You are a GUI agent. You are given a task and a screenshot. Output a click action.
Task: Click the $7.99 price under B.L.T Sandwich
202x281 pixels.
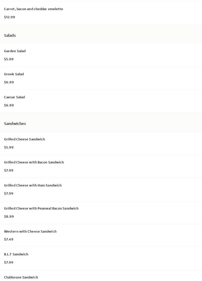9,262
